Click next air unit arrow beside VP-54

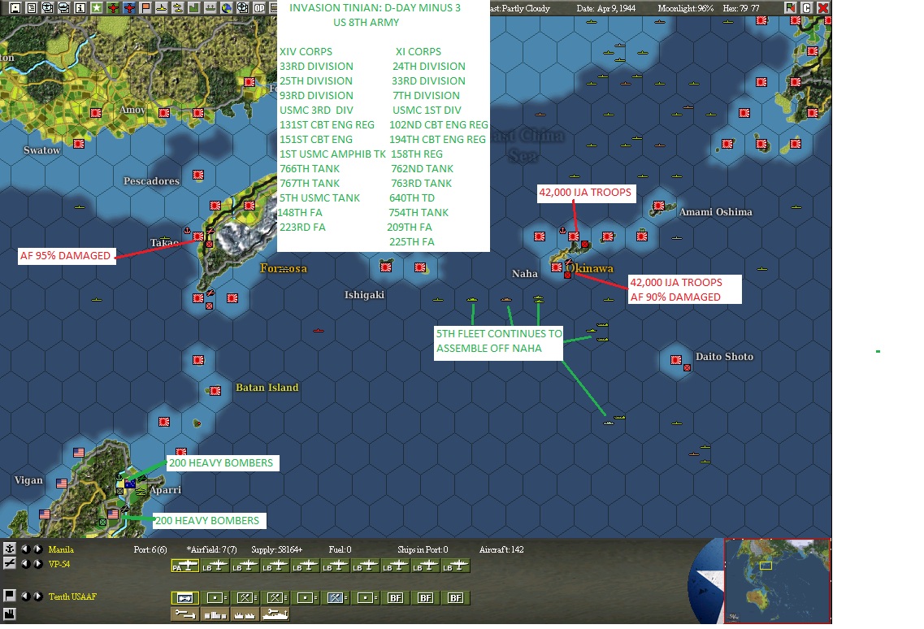[37, 563]
